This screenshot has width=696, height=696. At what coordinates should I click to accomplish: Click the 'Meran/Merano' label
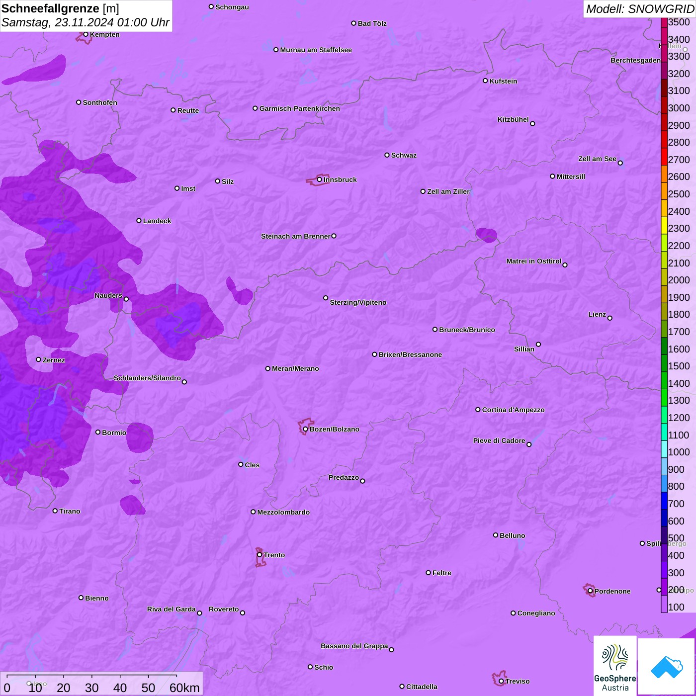pos(295,368)
